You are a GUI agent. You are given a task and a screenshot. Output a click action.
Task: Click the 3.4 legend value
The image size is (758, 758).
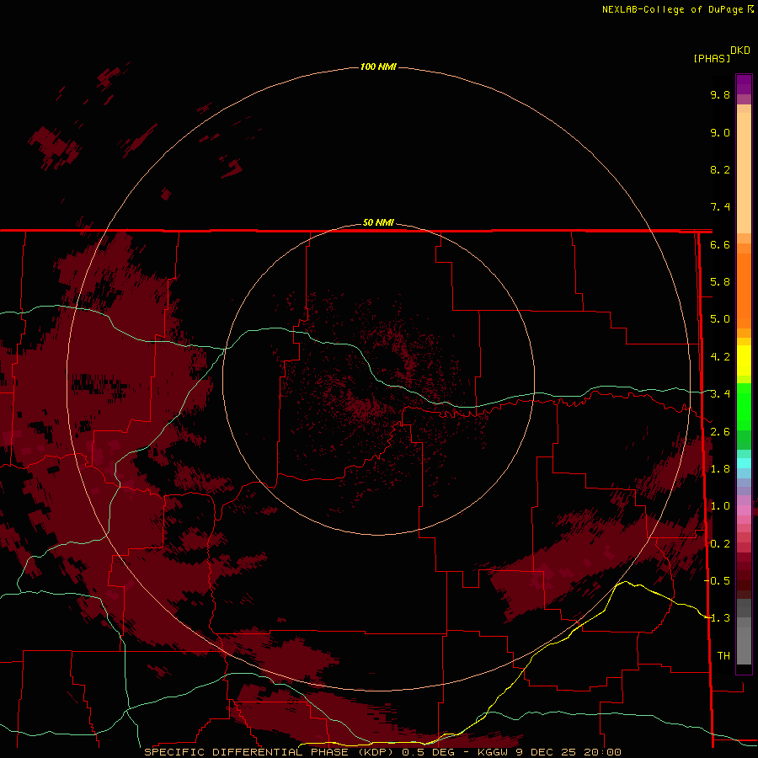[x=720, y=394]
